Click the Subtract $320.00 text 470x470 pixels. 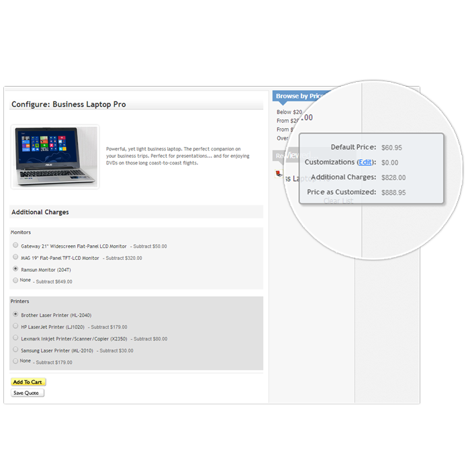pyautogui.click(x=124, y=258)
